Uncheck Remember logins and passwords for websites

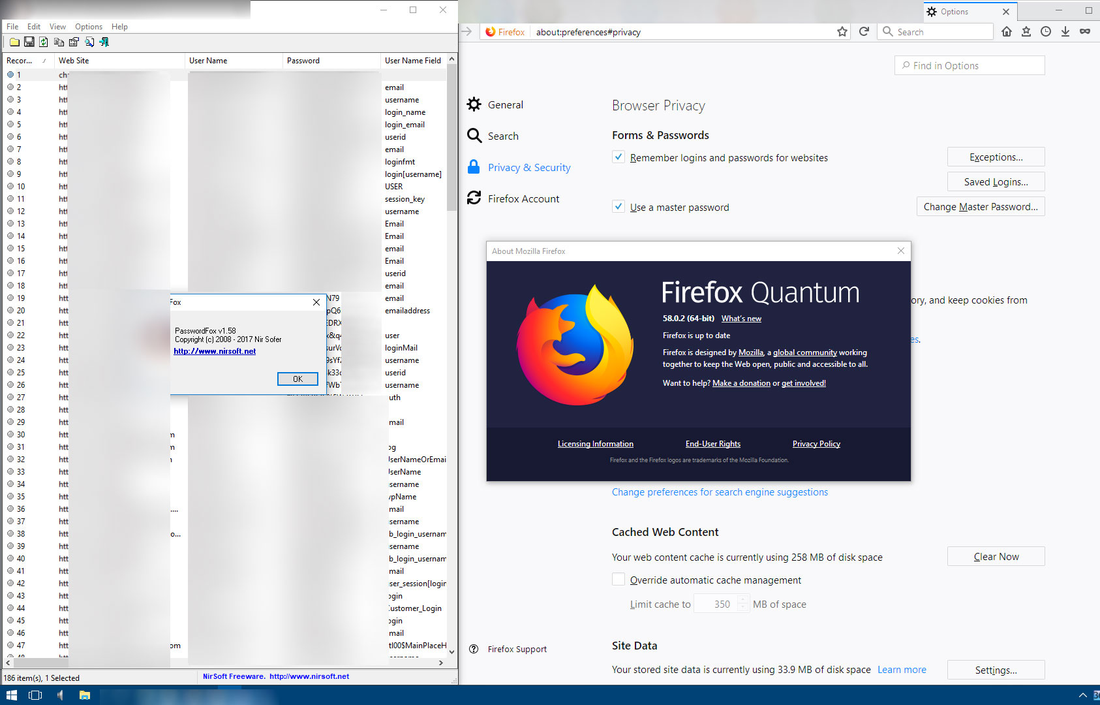tap(619, 157)
